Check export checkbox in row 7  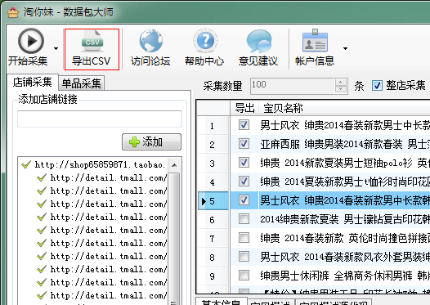coord(244,238)
